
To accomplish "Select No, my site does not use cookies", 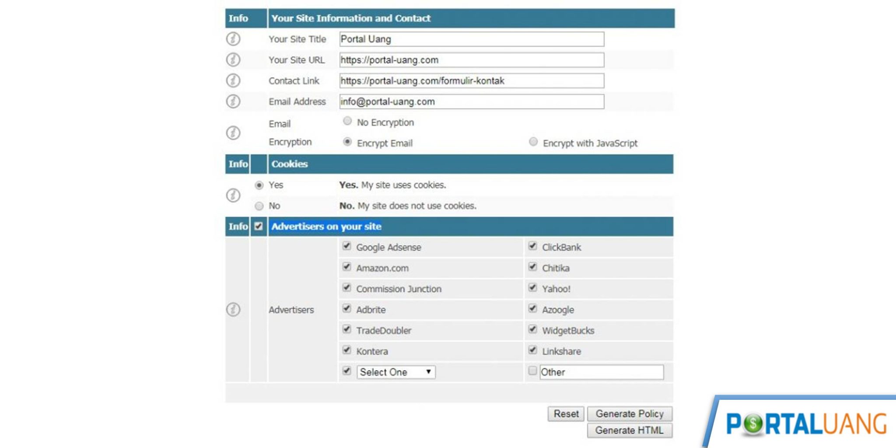I will (259, 206).
